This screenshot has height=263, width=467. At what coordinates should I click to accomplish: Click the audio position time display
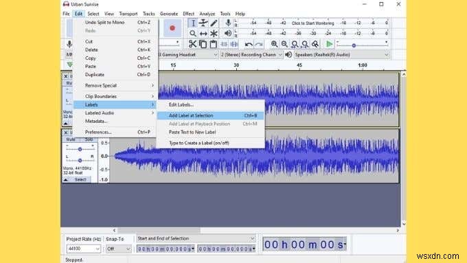(304, 244)
